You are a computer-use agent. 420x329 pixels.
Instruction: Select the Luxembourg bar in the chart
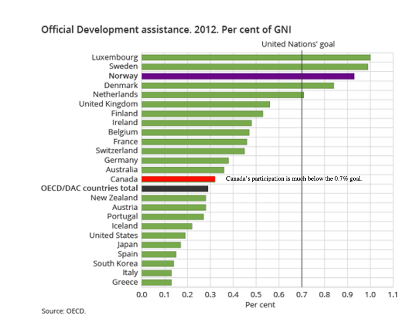click(255, 57)
